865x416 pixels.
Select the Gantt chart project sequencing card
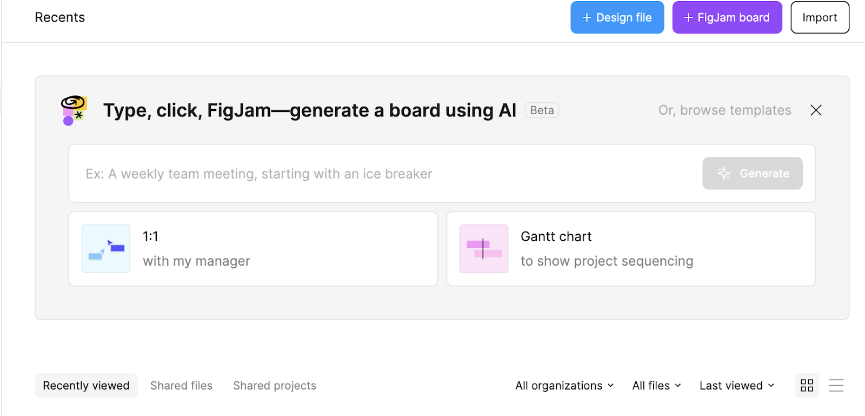click(631, 248)
